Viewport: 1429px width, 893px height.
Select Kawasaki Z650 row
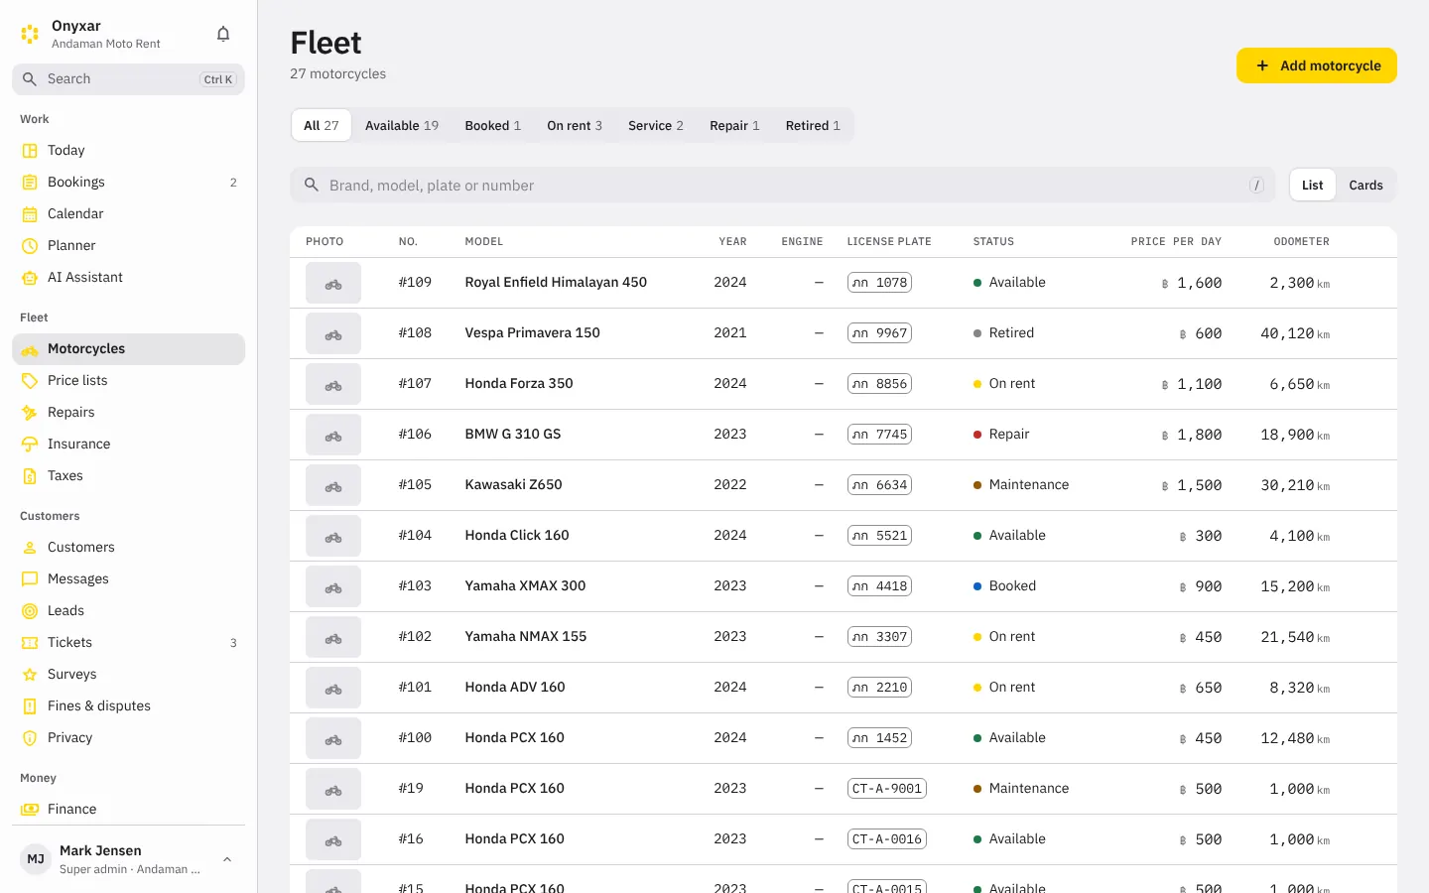tap(844, 485)
